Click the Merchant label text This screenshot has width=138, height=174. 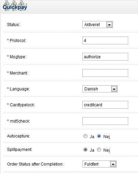[19, 73]
